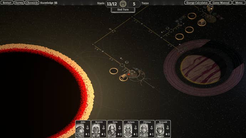
Task: Open the Survey panel
Action: [x=19, y=2]
